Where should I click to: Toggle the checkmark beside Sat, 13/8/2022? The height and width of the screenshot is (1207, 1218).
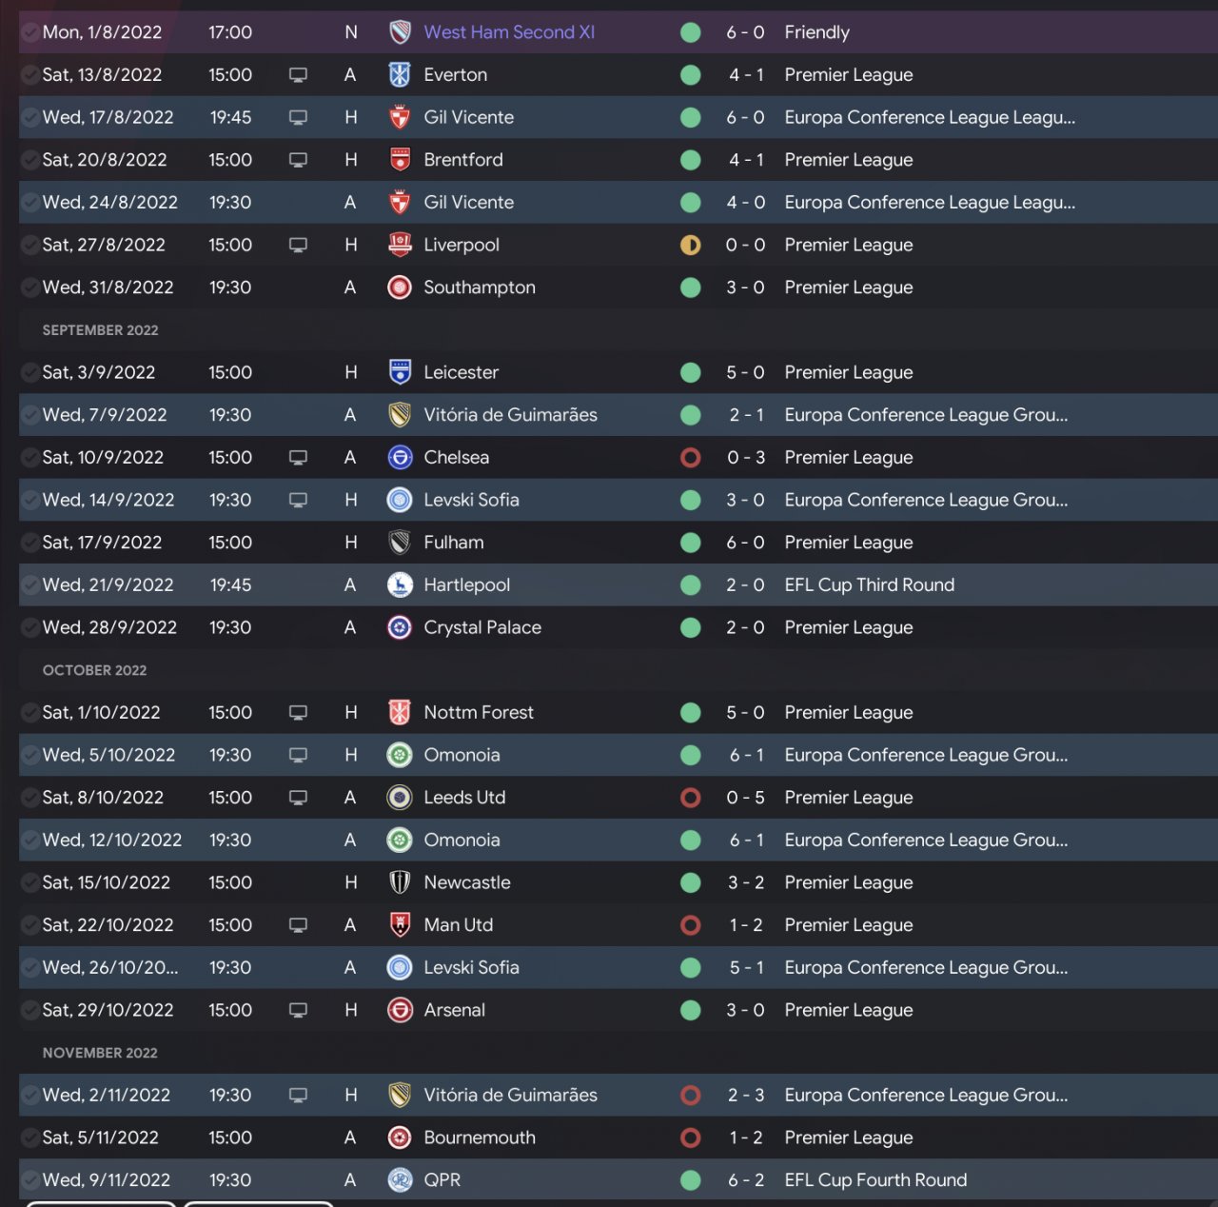(x=29, y=74)
